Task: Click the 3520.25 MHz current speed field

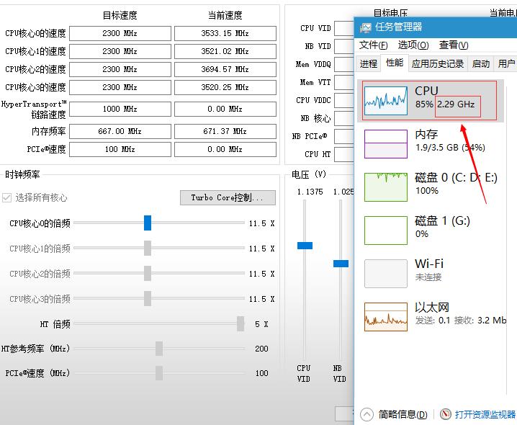Action: point(225,87)
